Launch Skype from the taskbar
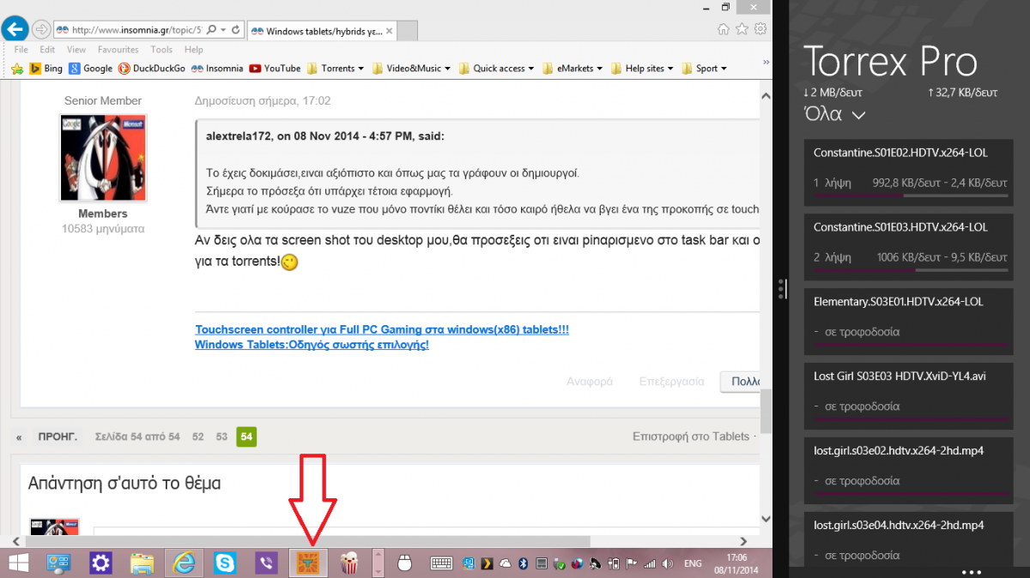The width and height of the screenshot is (1030, 578). (227, 563)
